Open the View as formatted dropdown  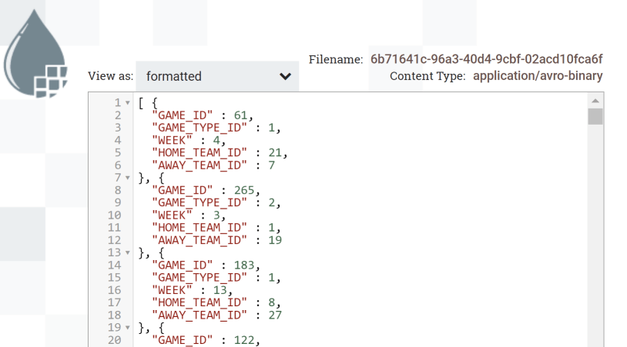(x=217, y=76)
